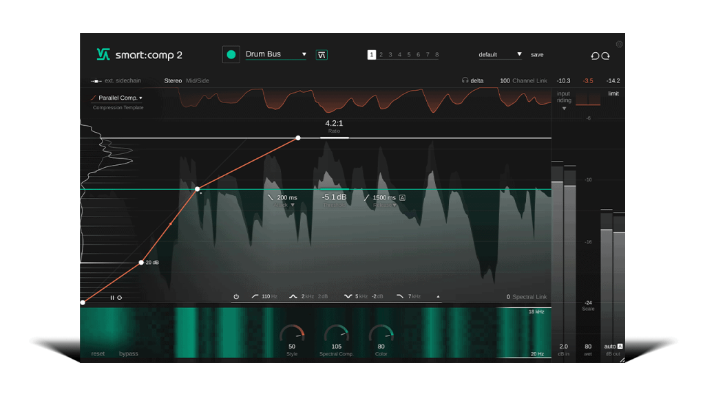Viewport: 705px width, 396px height.
Task: Select state slot 8
Action: coord(437,55)
